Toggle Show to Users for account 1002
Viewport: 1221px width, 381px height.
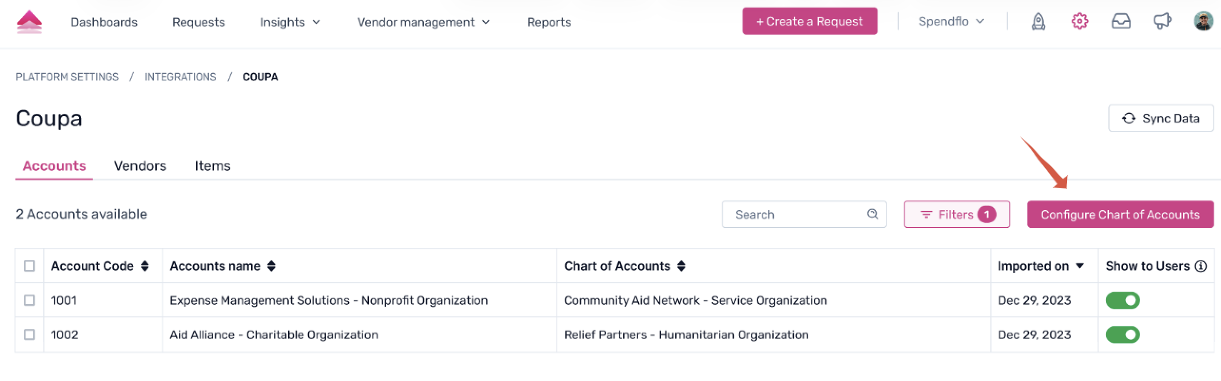click(x=1123, y=335)
